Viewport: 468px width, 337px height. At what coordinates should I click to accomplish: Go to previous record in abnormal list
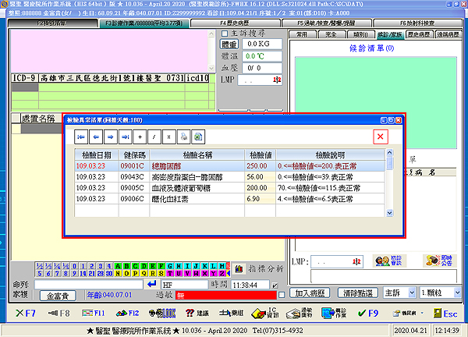pos(95,137)
